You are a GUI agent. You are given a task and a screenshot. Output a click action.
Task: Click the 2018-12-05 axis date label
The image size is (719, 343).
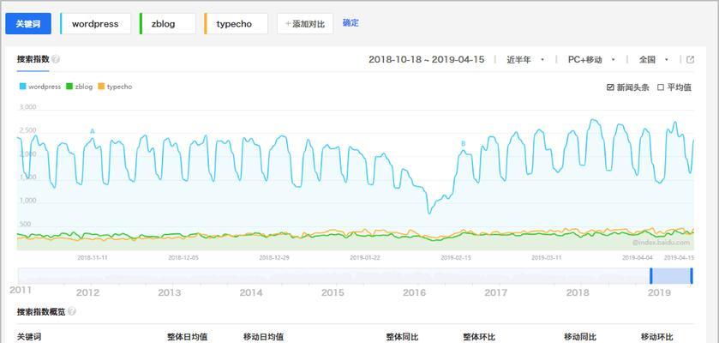click(x=183, y=258)
